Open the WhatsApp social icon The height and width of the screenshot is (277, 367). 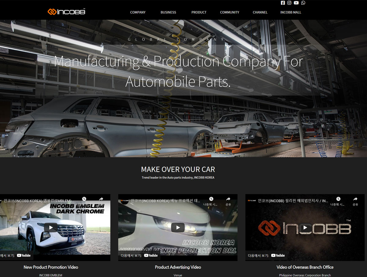[x=303, y=3]
